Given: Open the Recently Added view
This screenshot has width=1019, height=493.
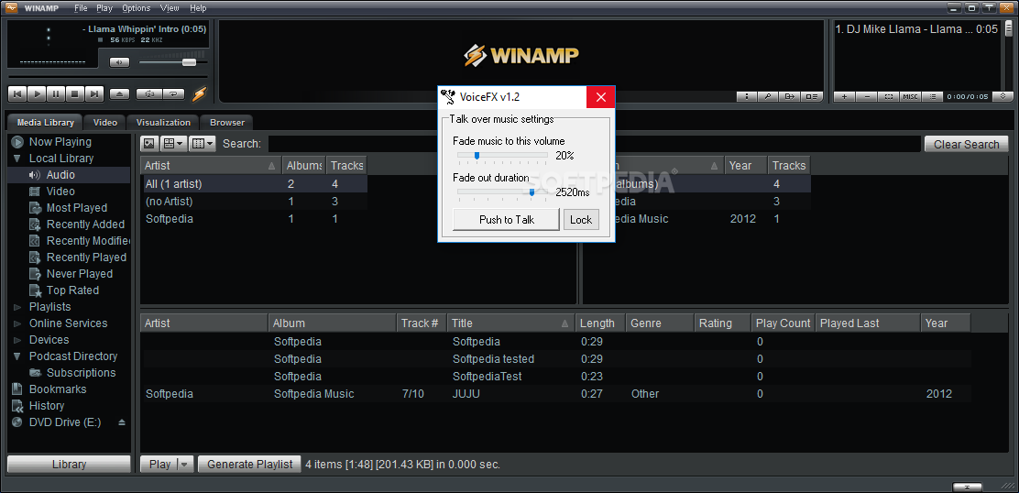Looking at the screenshot, I should [85, 225].
